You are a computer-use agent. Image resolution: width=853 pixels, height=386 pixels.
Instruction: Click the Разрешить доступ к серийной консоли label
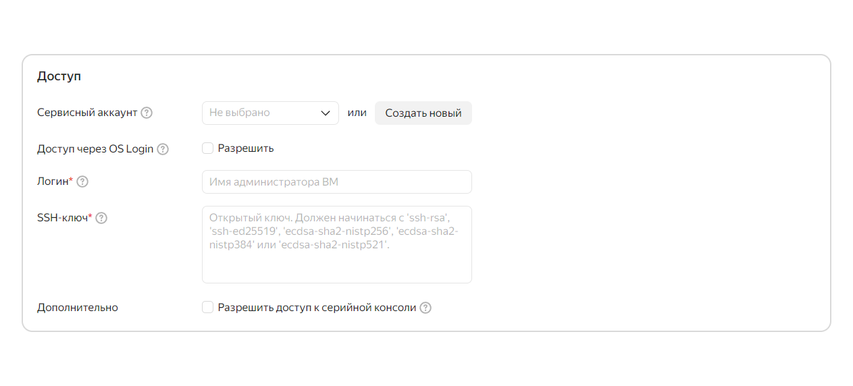tap(317, 308)
